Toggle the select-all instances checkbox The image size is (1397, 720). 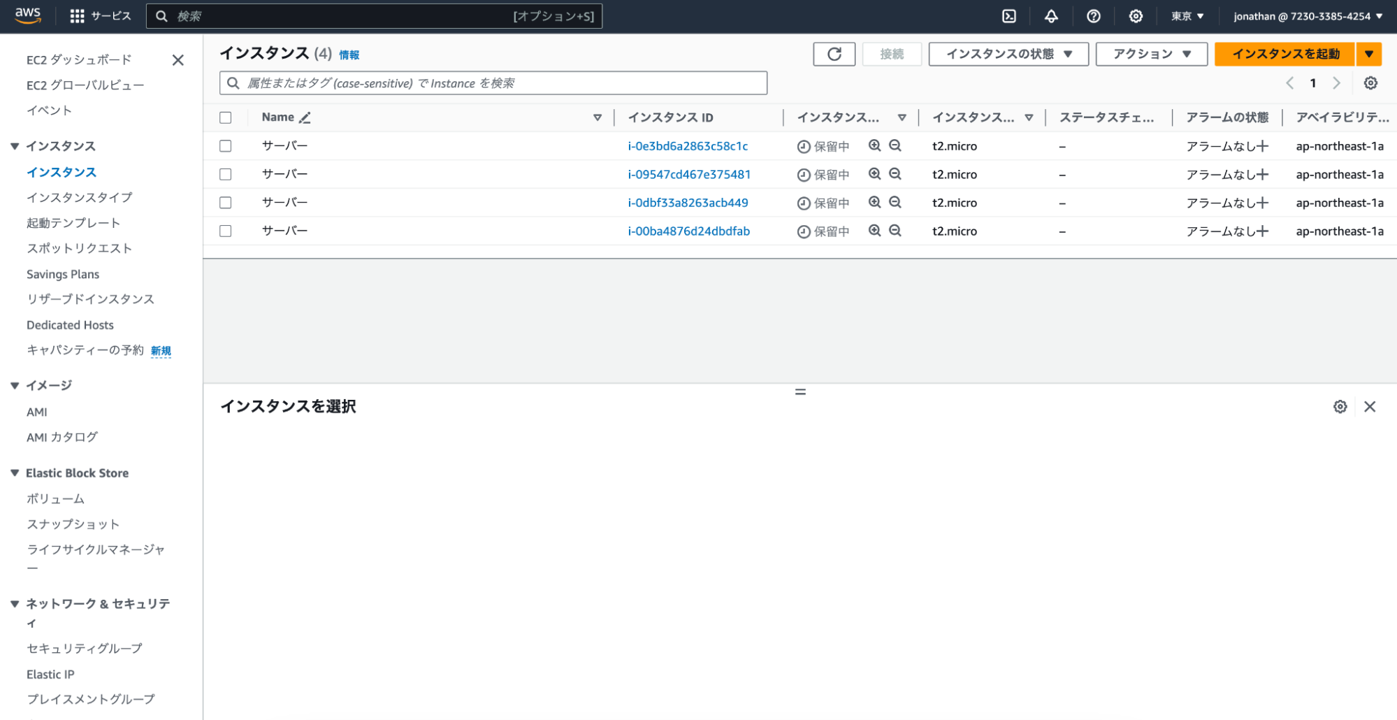point(225,117)
